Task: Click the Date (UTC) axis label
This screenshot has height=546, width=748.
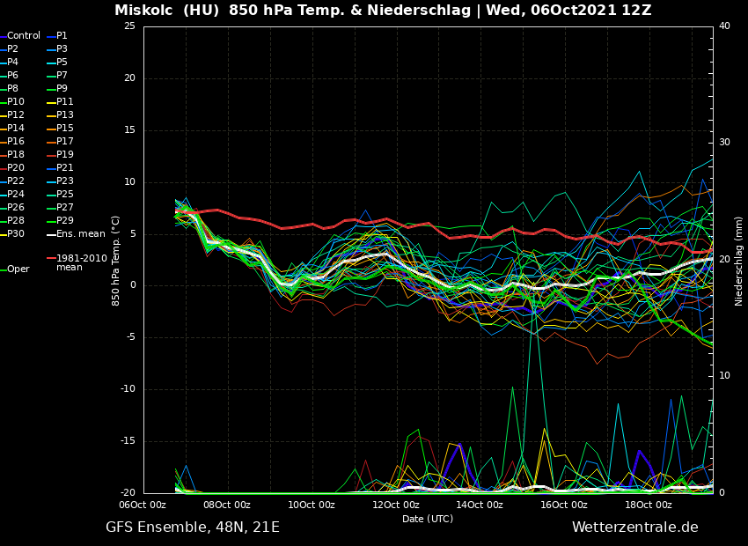Action: (x=428, y=519)
